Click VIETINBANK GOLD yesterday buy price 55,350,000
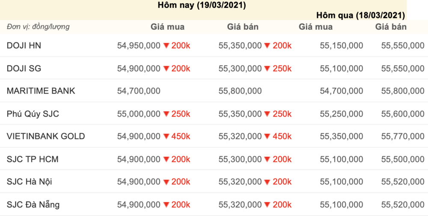This screenshot has height=216, width=428. (x=342, y=137)
